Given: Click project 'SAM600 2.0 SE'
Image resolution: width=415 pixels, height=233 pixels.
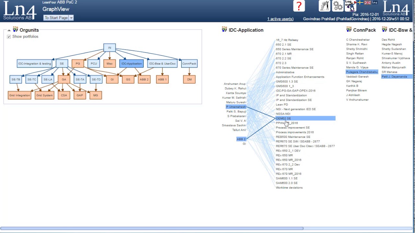Looking at the screenshot, I should pyautogui.click(x=287, y=183).
